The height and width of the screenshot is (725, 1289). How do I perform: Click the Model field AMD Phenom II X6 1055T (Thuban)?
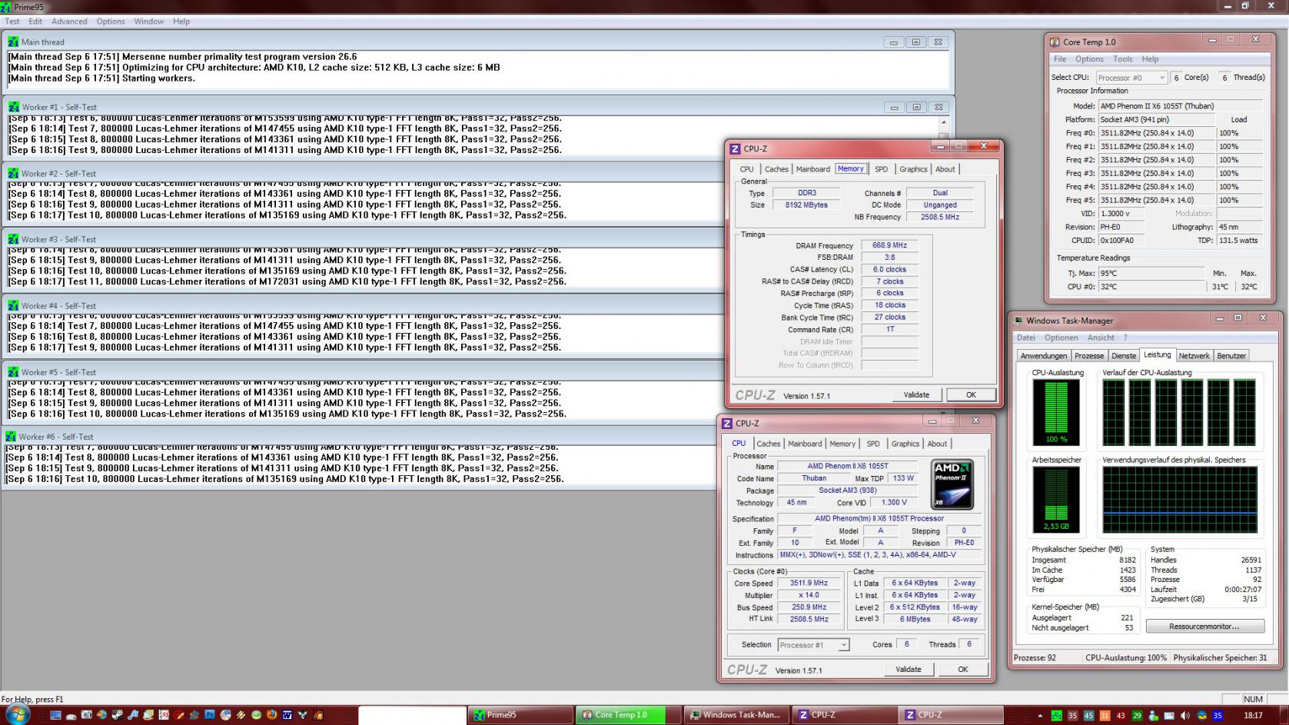[x=1180, y=106]
